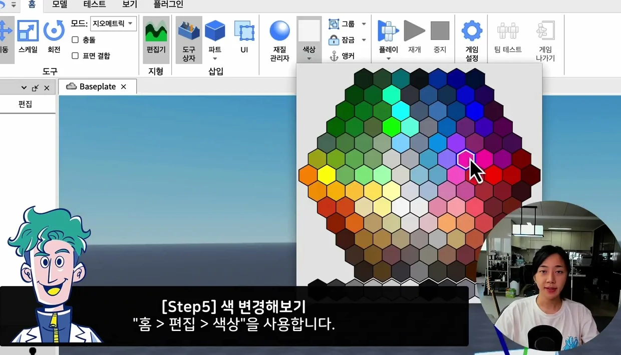The width and height of the screenshot is (621, 355).
Task: Click the Edit (편집) panel tab
Action: coord(25,104)
